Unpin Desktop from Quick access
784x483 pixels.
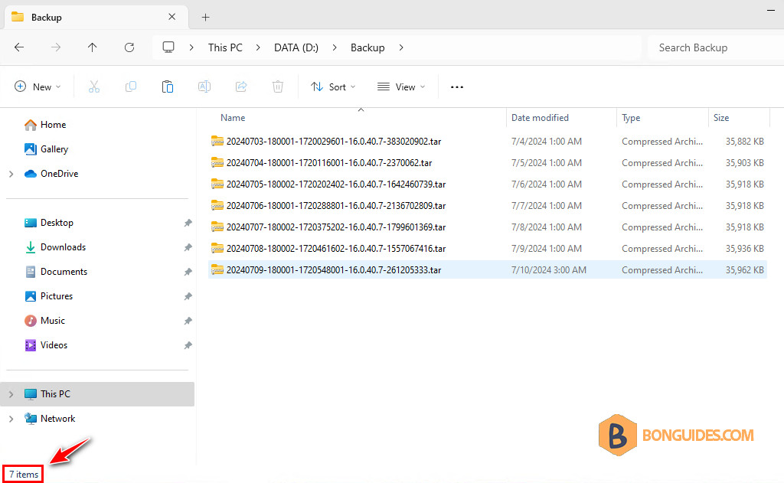click(x=188, y=223)
